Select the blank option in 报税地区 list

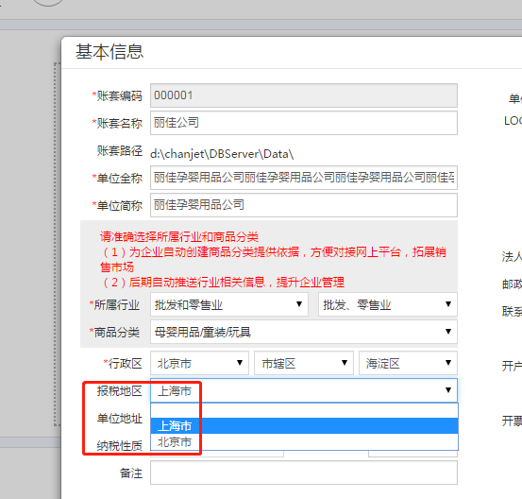304,411
